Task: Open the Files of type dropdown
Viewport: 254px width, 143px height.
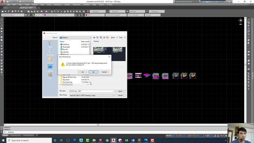Action: point(92,95)
